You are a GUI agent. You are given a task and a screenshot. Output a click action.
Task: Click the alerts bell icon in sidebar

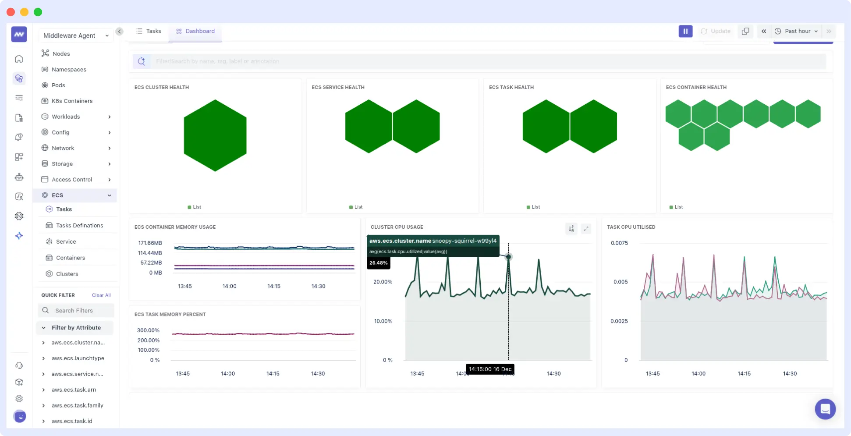click(19, 137)
